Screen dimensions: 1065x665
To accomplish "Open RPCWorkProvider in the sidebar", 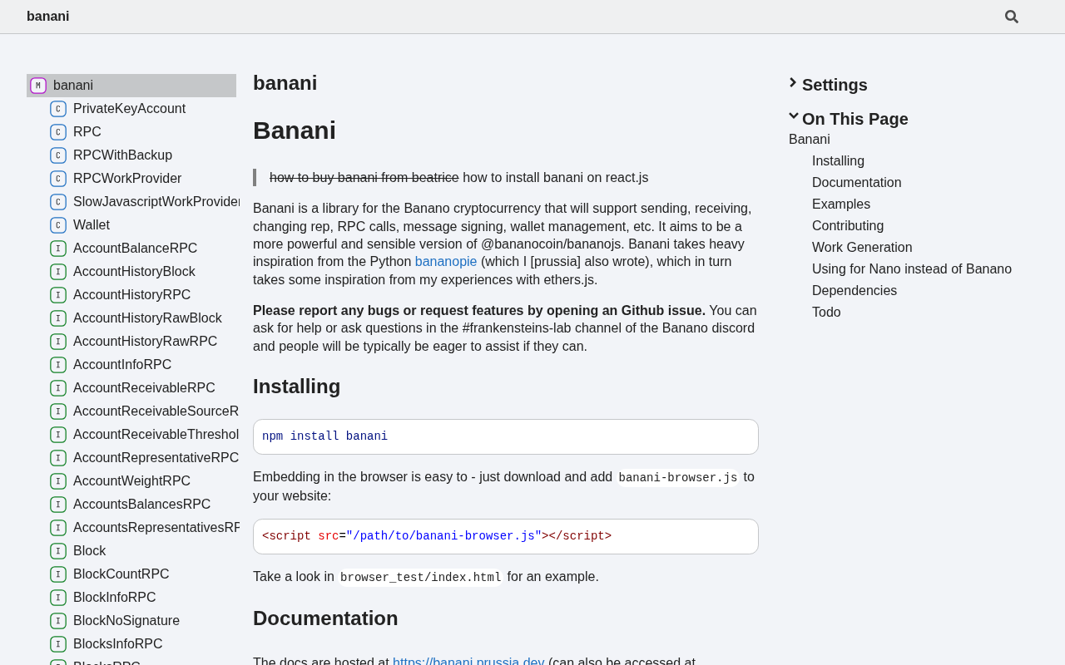I will pos(127,179).
